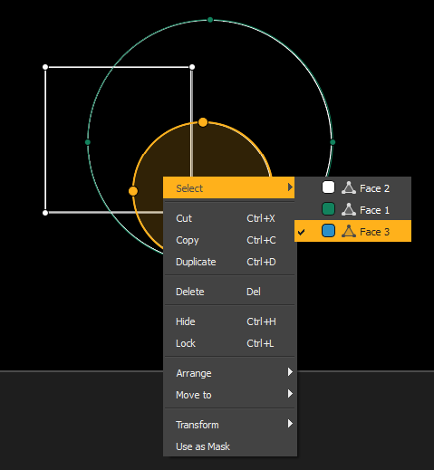
Task: Expand the Arrange submenu arrow
Action: pyautogui.click(x=290, y=372)
